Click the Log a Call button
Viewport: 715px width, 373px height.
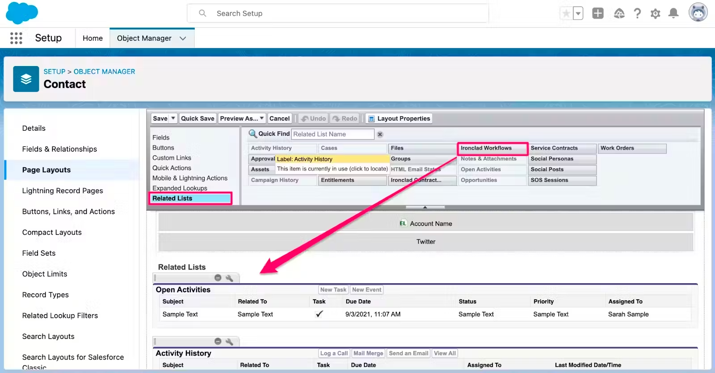point(334,353)
